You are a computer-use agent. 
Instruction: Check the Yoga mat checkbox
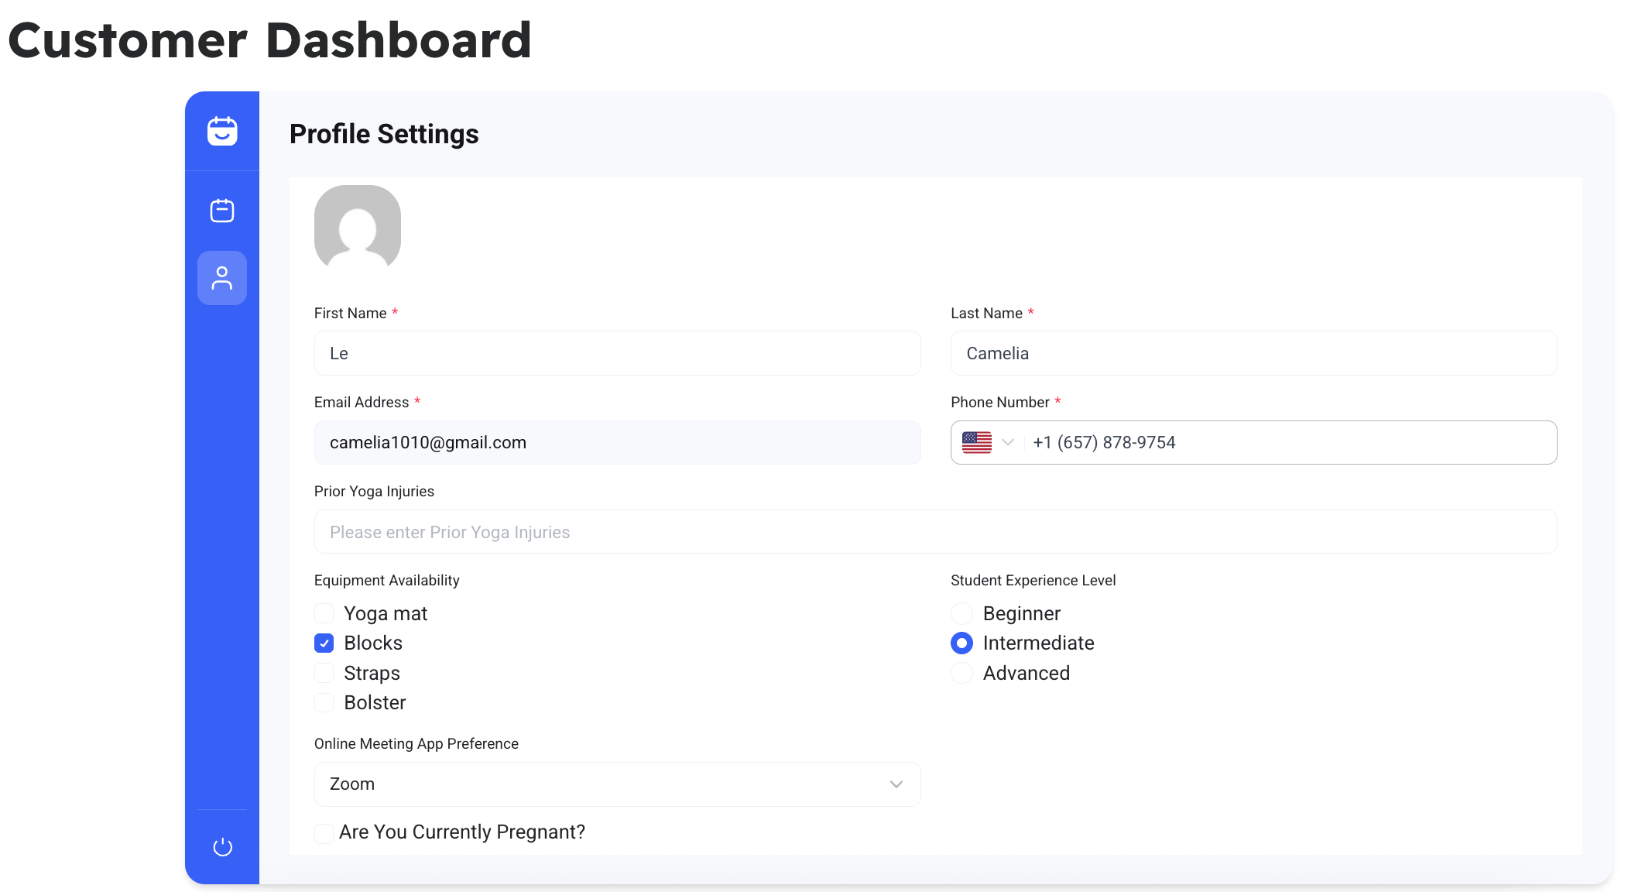[x=324, y=613]
